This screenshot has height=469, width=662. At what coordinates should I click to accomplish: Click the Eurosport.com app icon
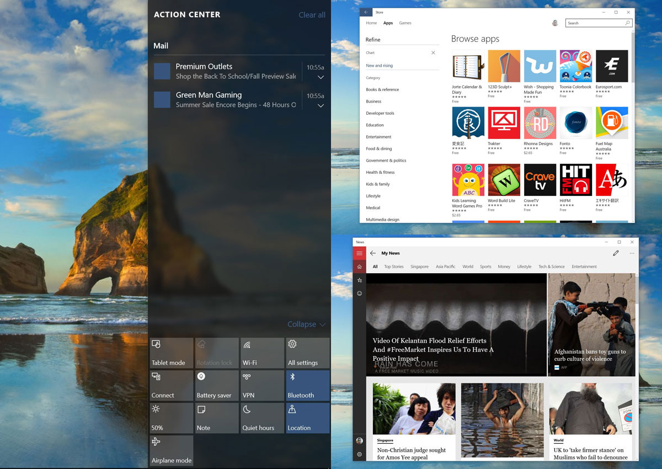click(612, 66)
